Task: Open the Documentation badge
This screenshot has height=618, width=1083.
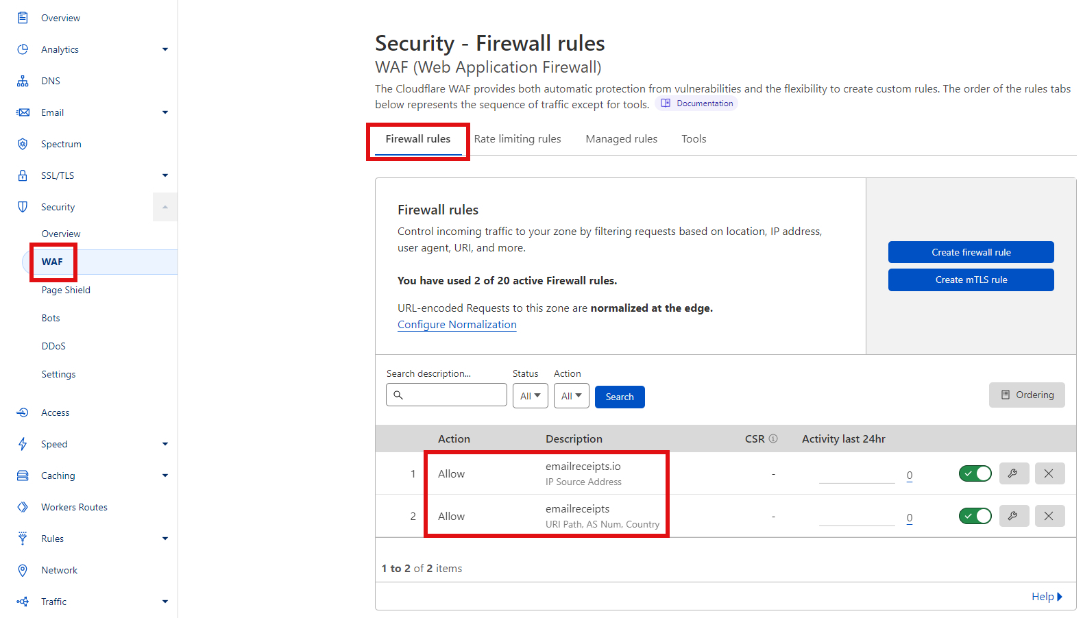Action: [x=696, y=103]
